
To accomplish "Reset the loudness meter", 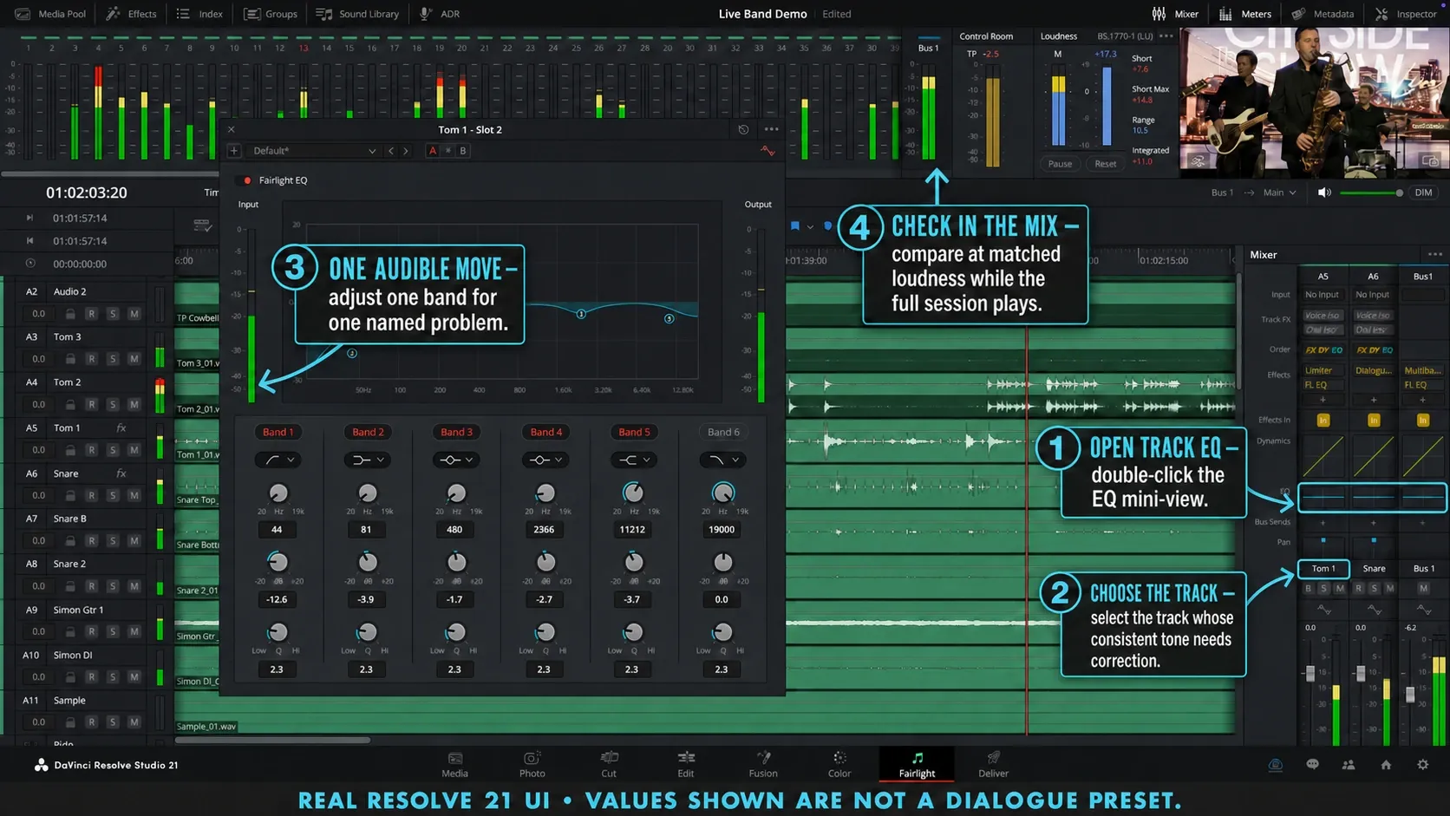I will coord(1106,164).
